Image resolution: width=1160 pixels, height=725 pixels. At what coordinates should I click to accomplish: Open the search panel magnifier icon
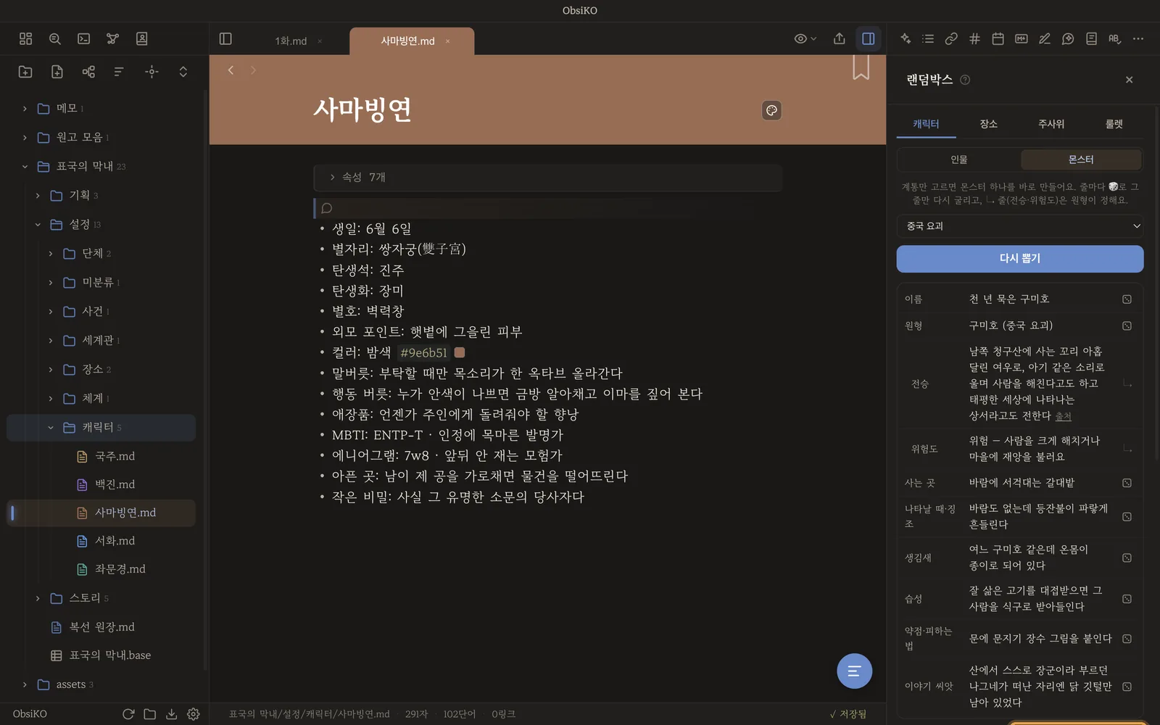[55, 39]
